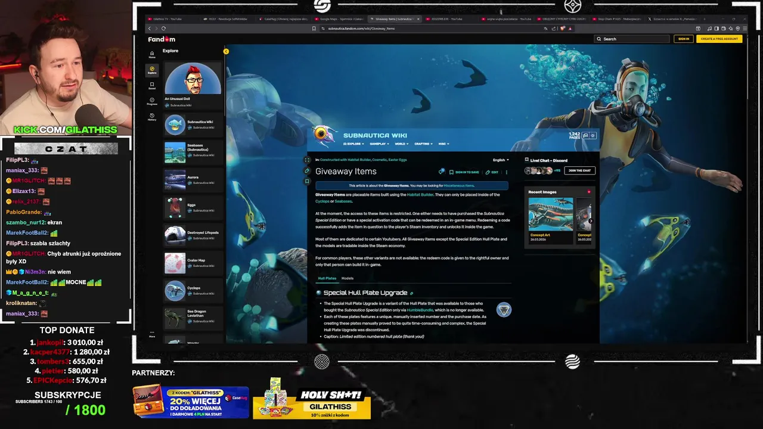Open the Aurora card in Explore

click(193, 179)
